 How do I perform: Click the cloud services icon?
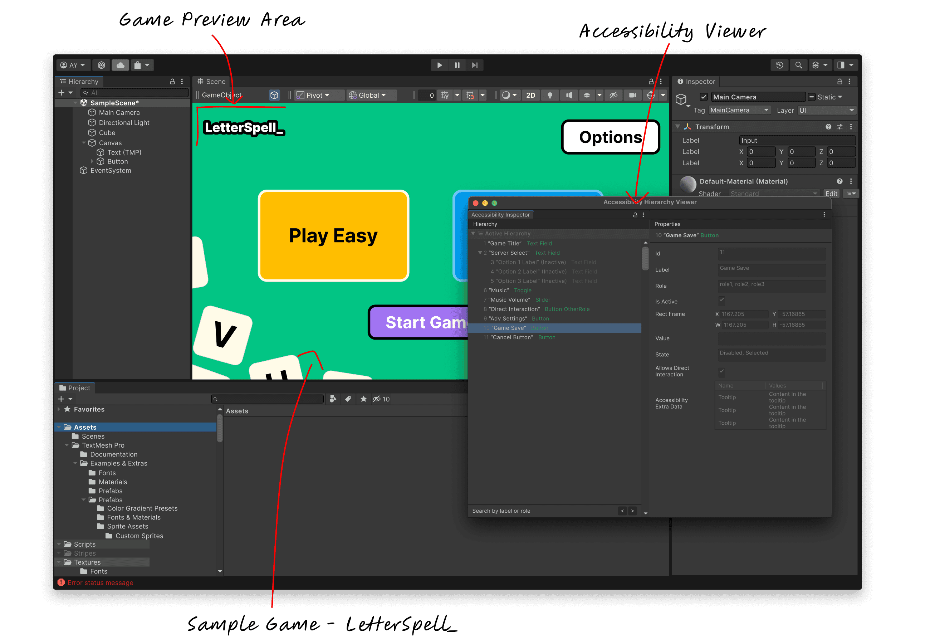click(x=120, y=65)
